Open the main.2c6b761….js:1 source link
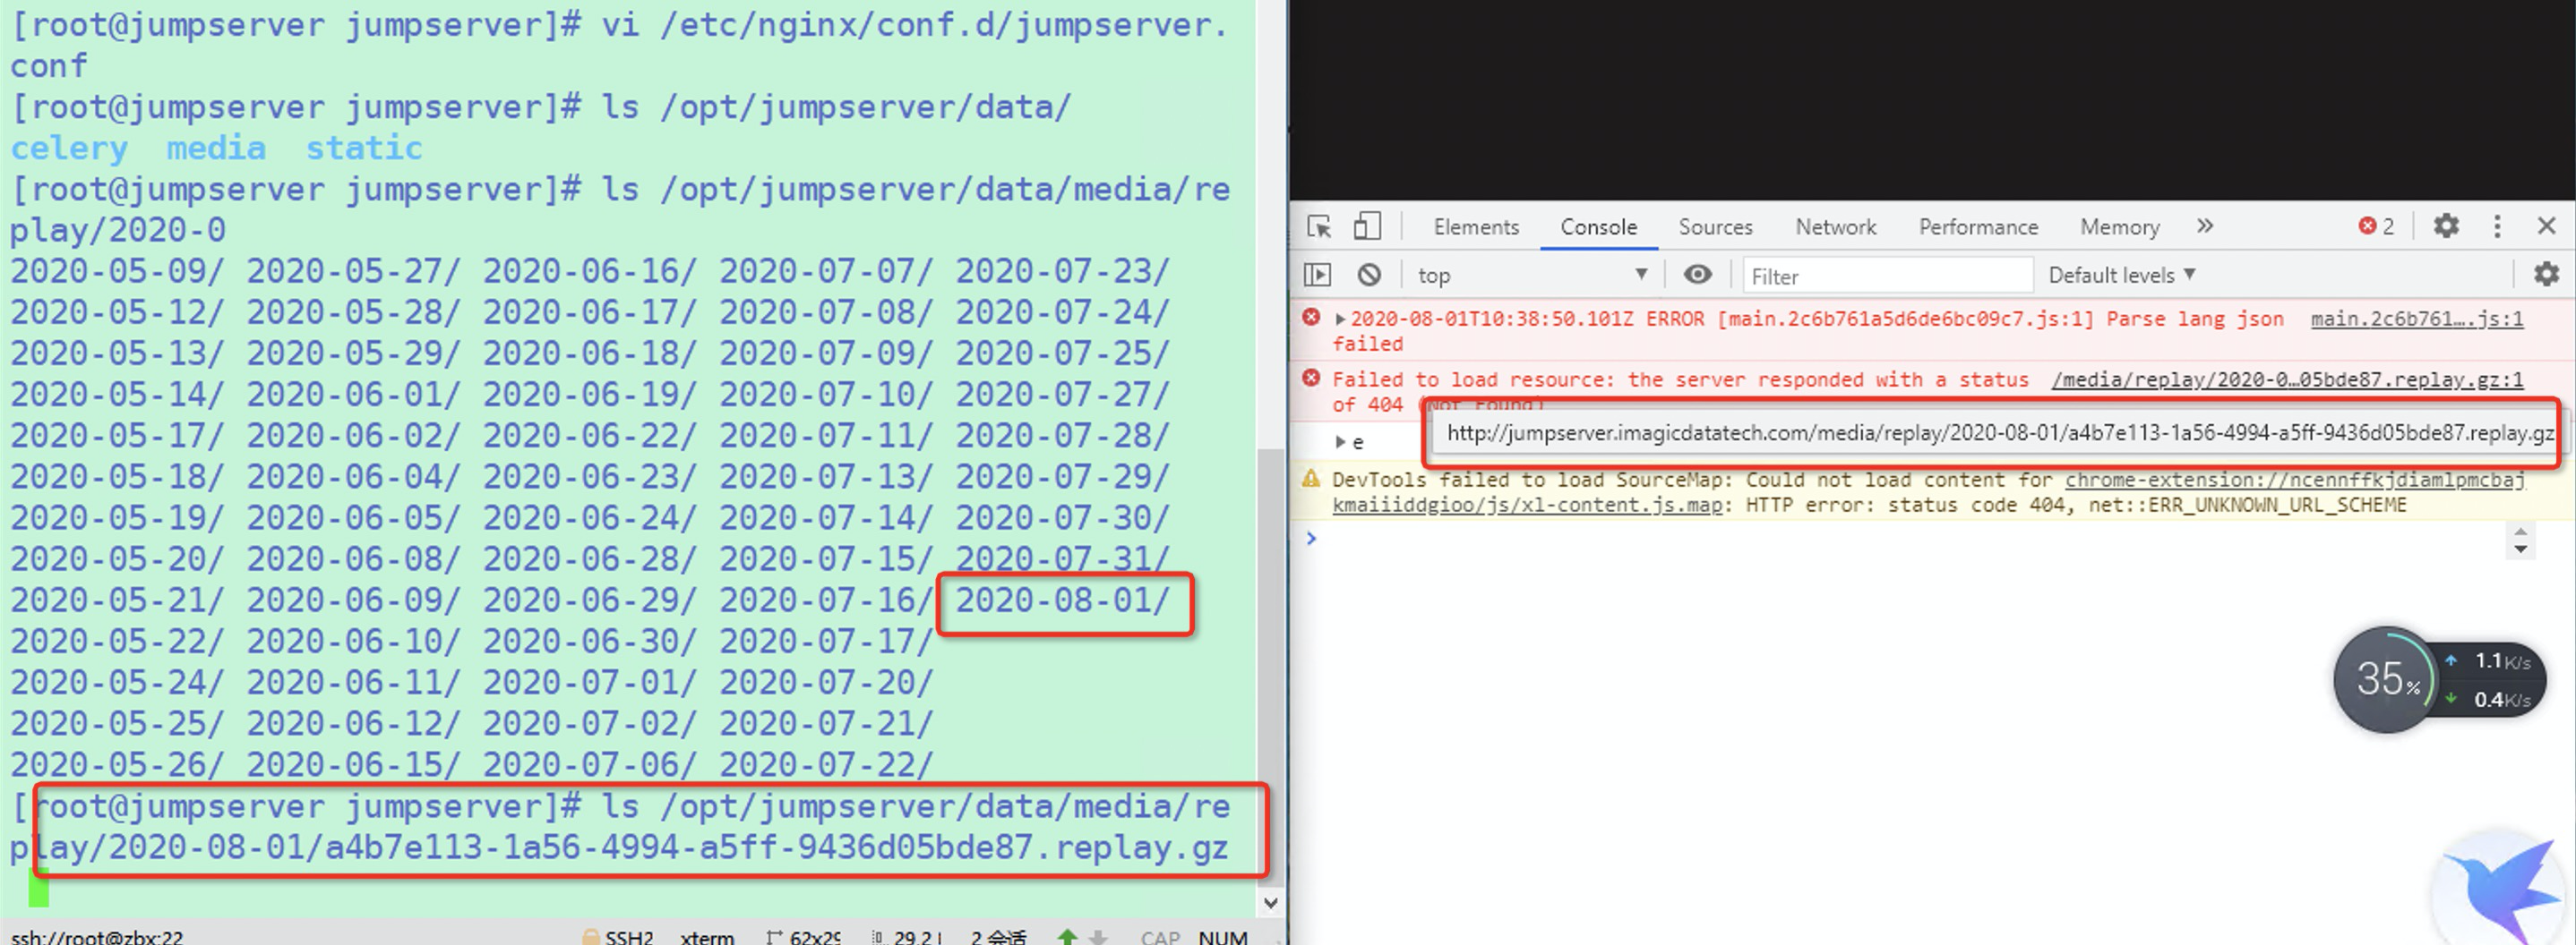Image resolution: width=2576 pixels, height=945 pixels. (2417, 319)
